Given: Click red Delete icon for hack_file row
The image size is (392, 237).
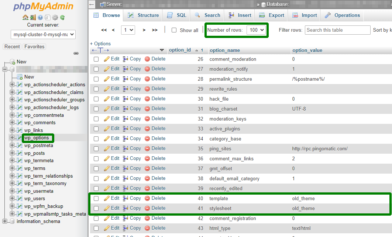Looking at the screenshot, I should (147, 99).
